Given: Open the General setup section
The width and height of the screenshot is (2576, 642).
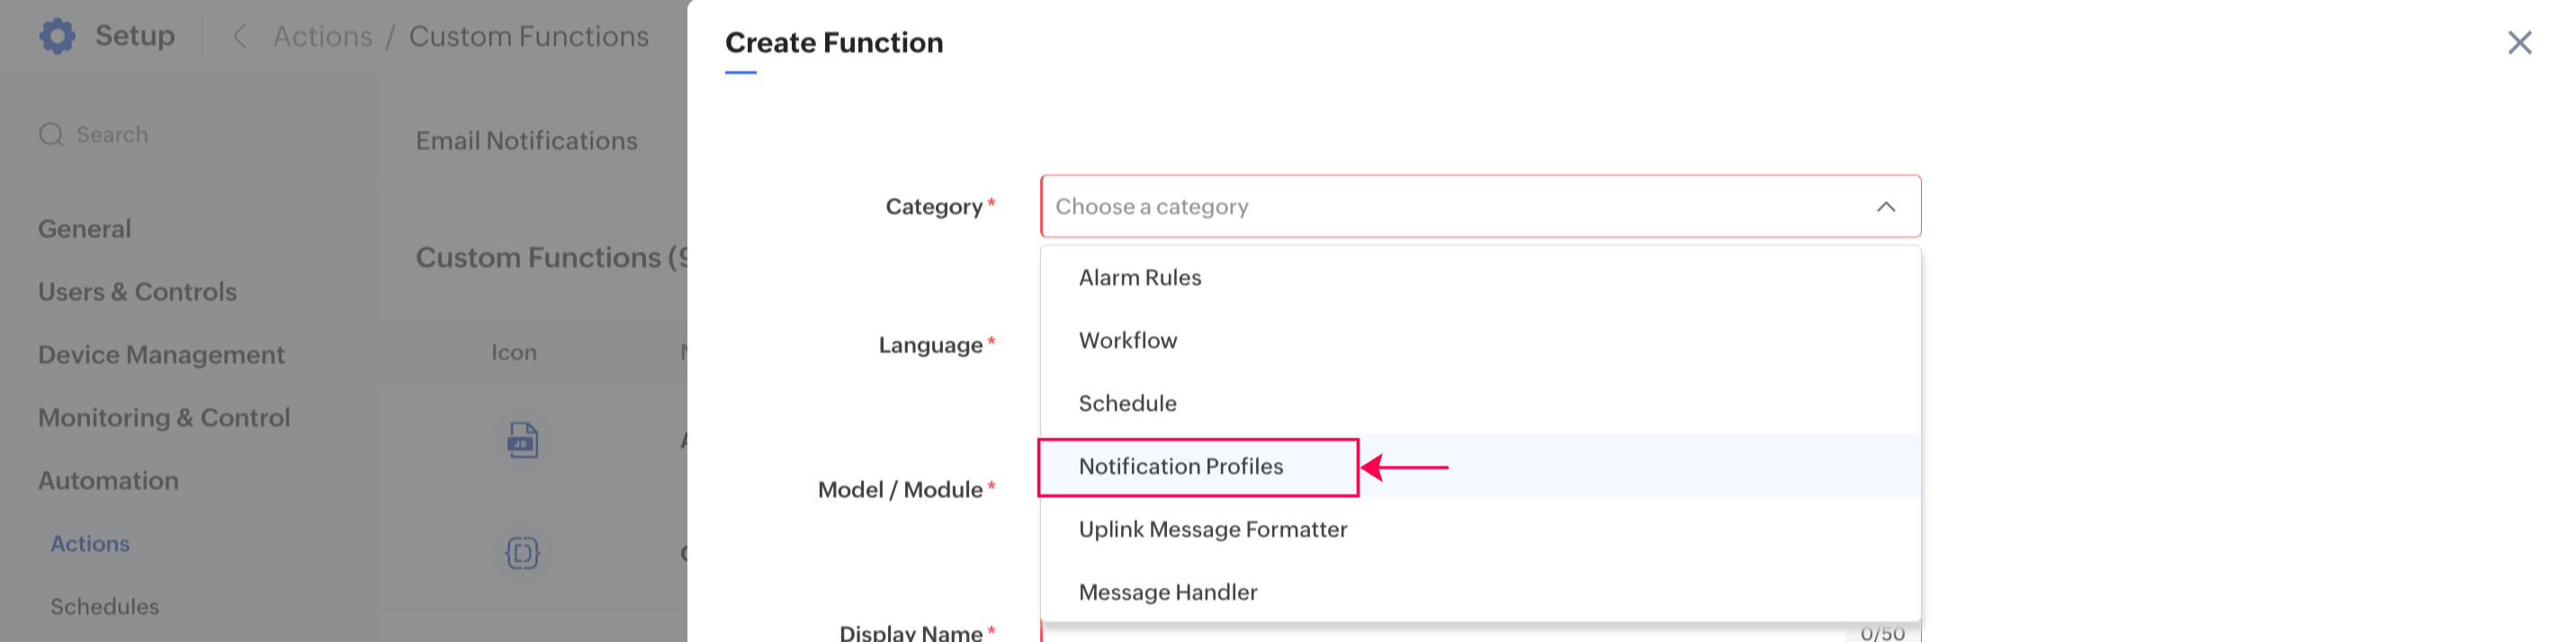Looking at the screenshot, I should 85,229.
